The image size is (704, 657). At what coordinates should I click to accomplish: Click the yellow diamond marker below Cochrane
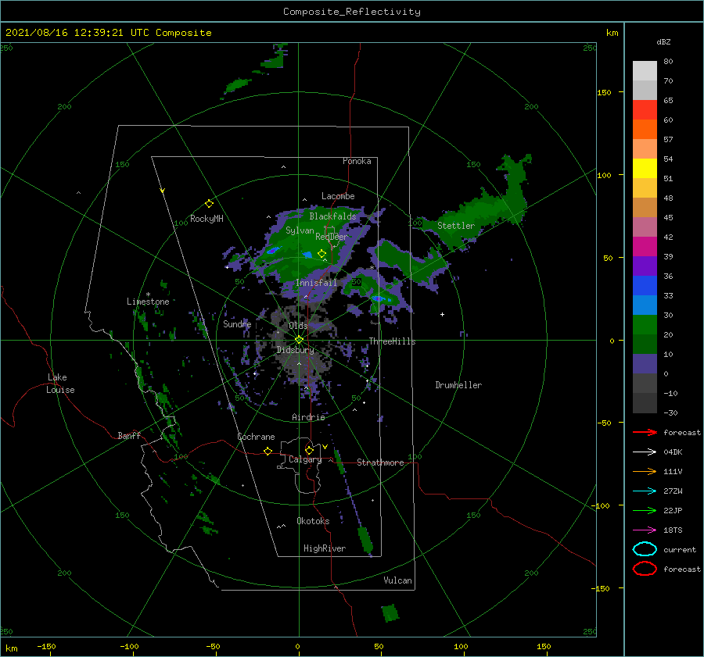pyautogui.click(x=268, y=451)
